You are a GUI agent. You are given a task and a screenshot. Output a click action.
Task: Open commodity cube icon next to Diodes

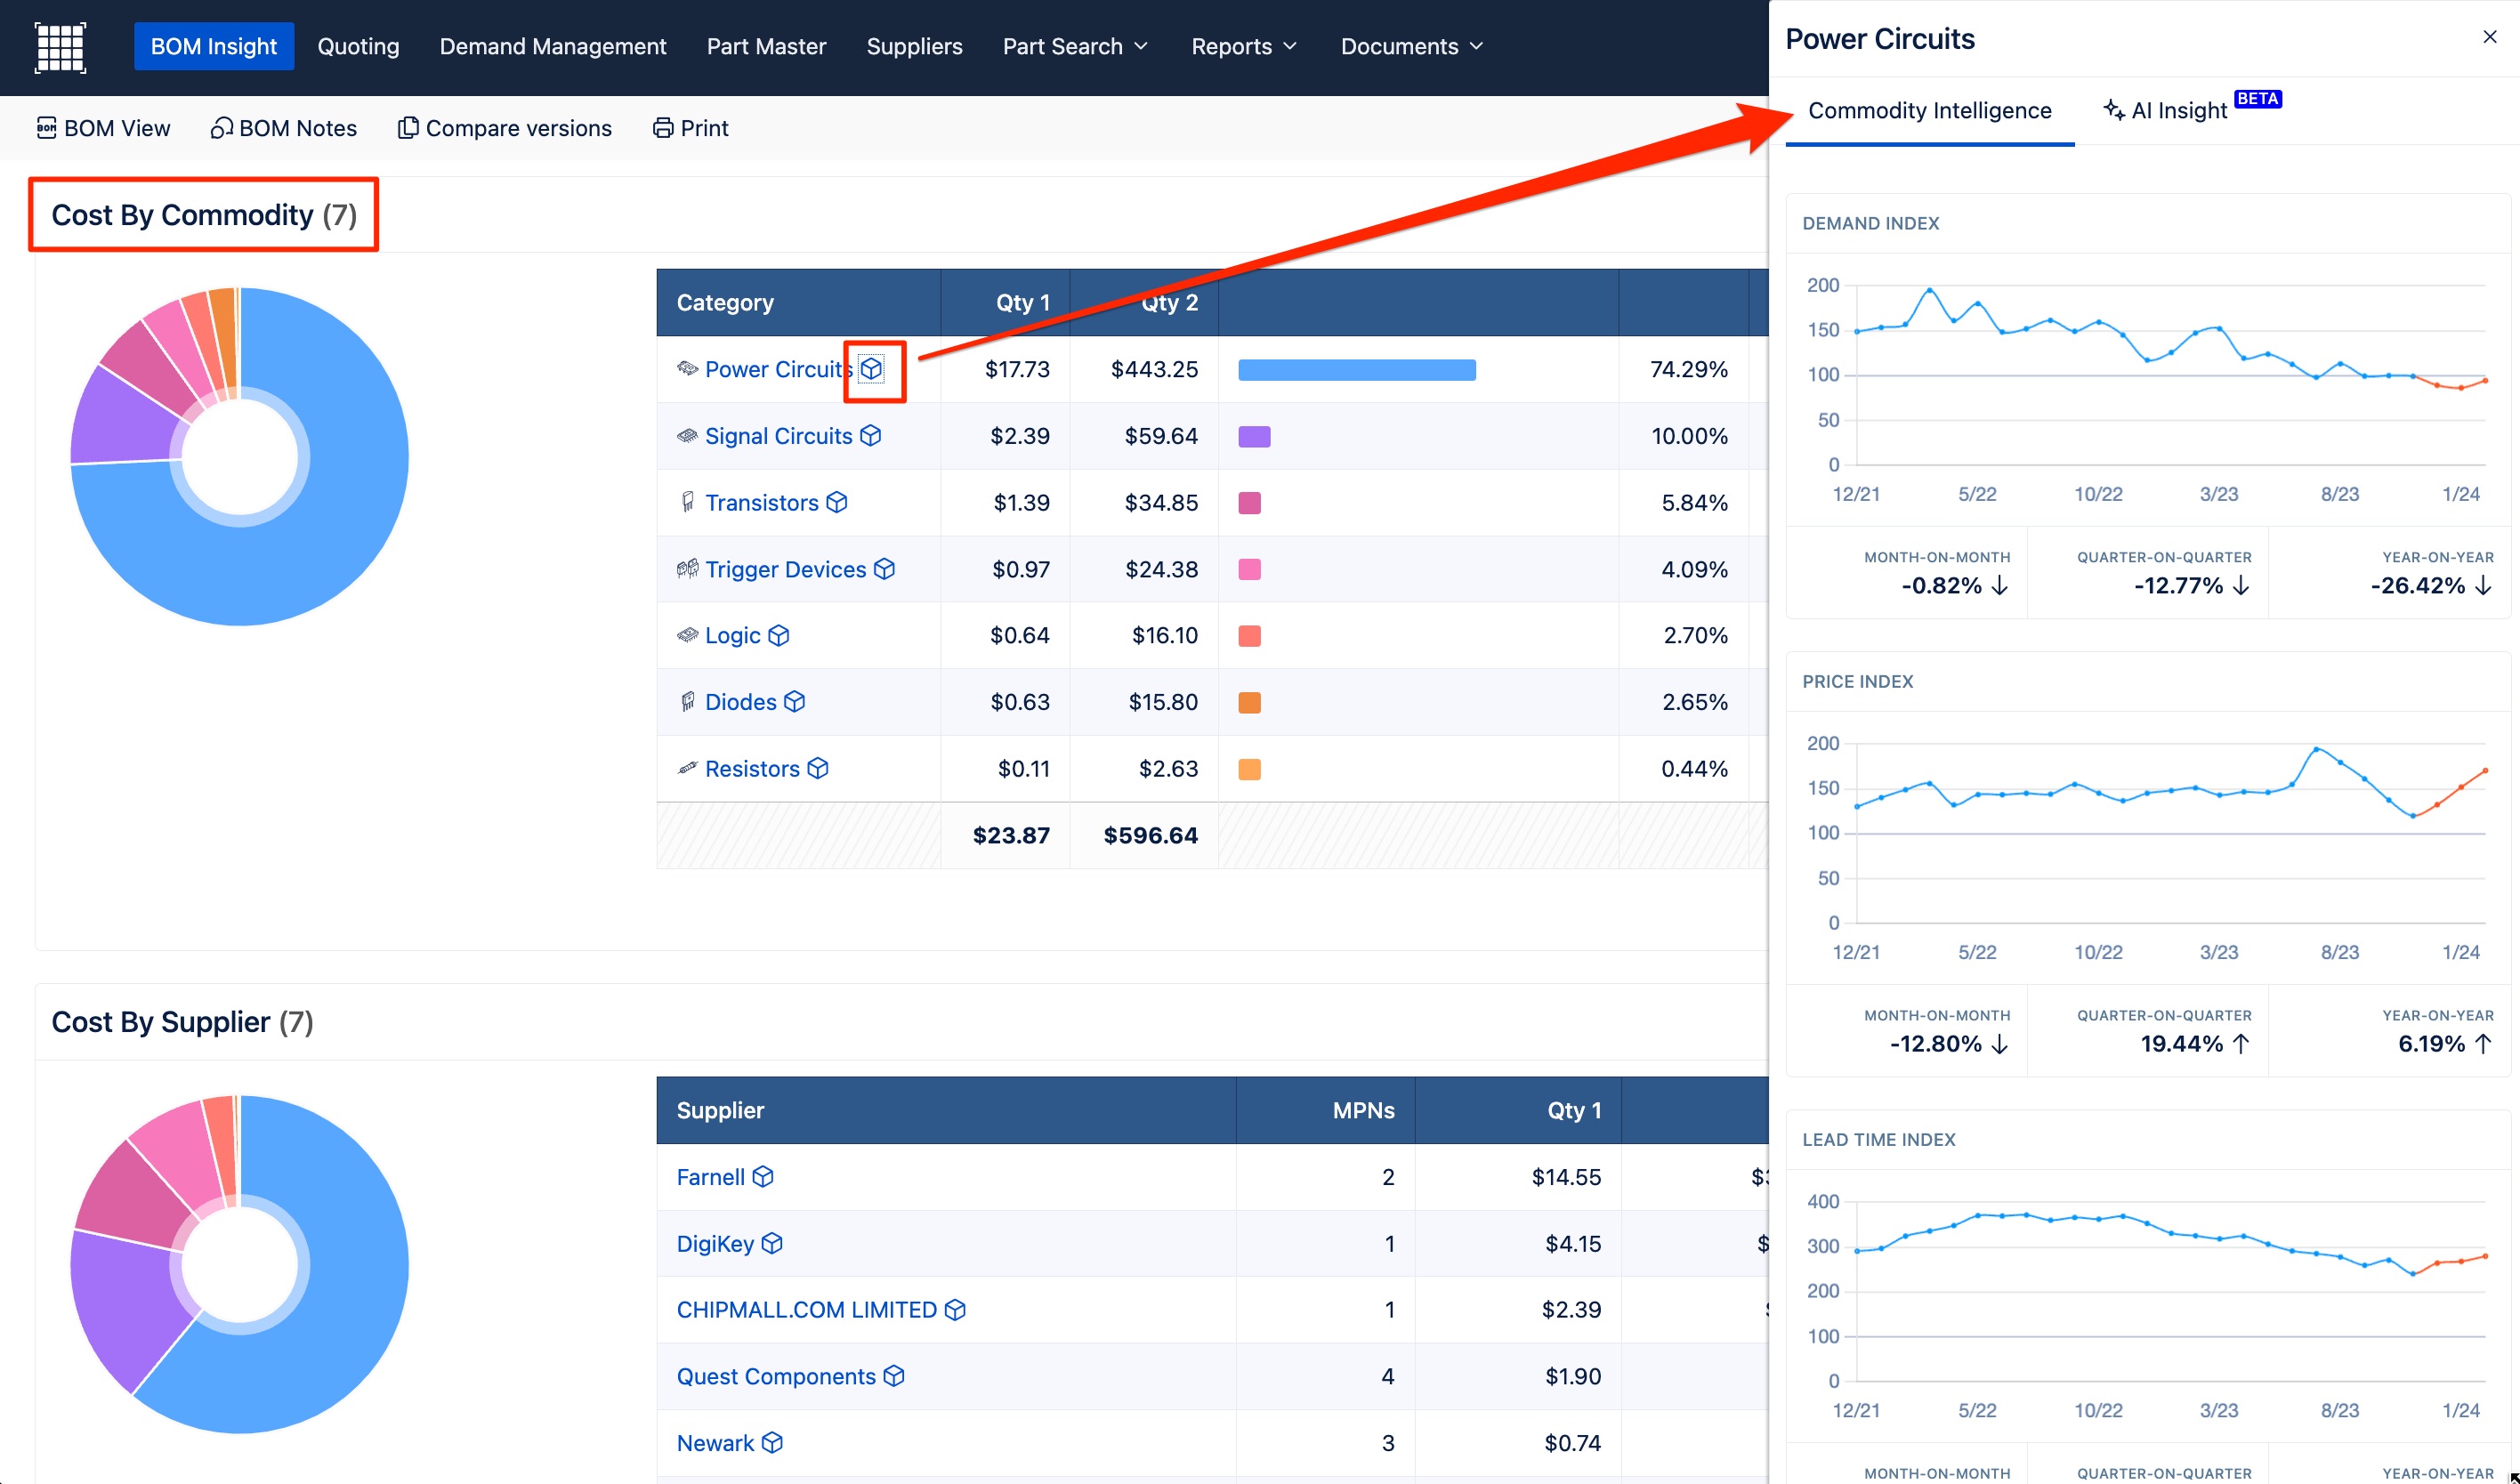click(x=794, y=702)
